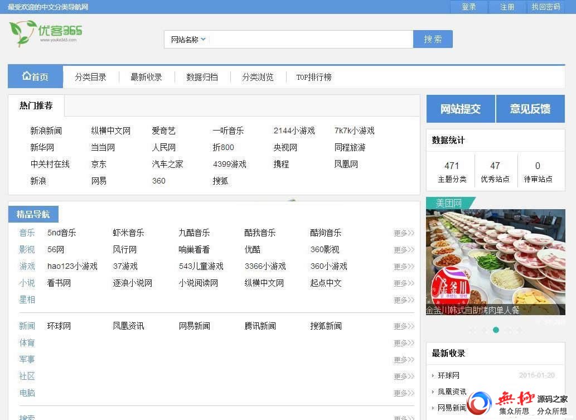Open the 找回密码 password recovery link
The width and height of the screenshot is (576, 420).
tap(545, 7)
